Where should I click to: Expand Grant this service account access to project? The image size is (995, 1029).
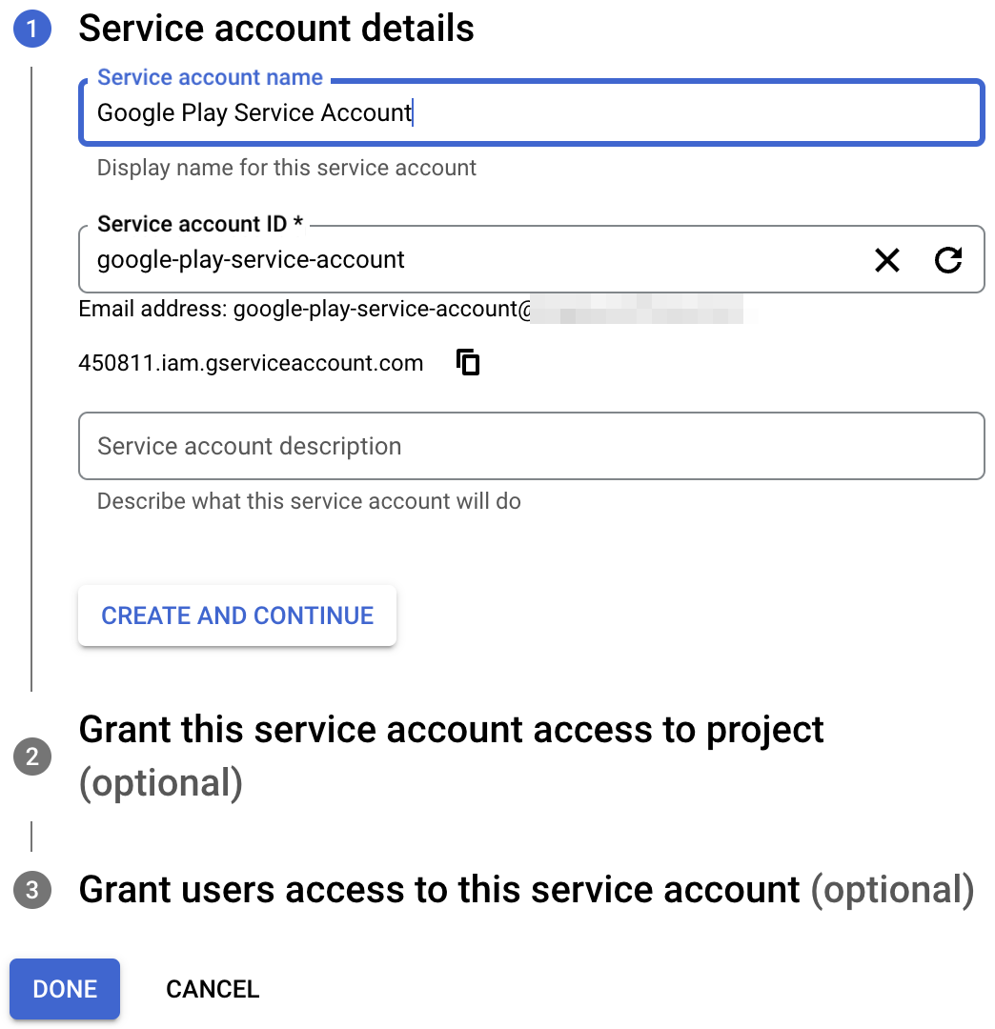[x=451, y=730]
